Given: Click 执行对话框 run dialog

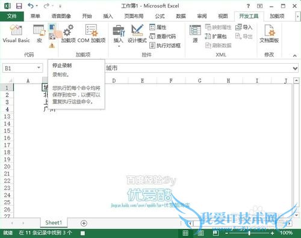Looking at the screenshot, I should (x=165, y=46).
